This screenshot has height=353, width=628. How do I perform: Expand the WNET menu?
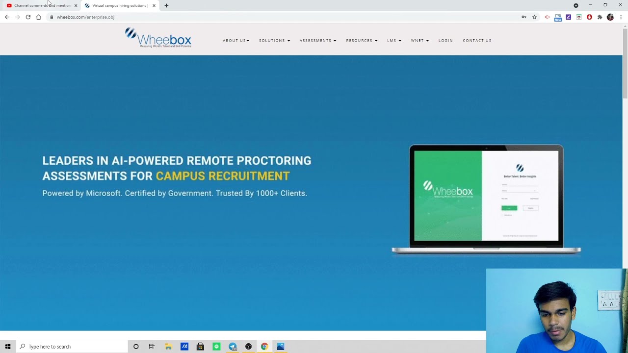coord(420,41)
